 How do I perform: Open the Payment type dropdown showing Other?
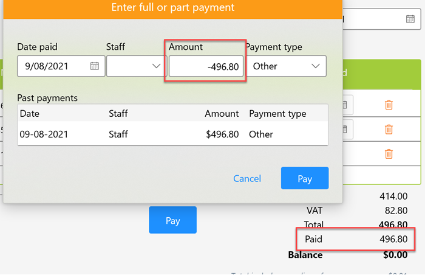[286, 66]
